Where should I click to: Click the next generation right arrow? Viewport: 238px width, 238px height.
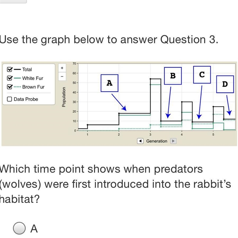coord(173,141)
